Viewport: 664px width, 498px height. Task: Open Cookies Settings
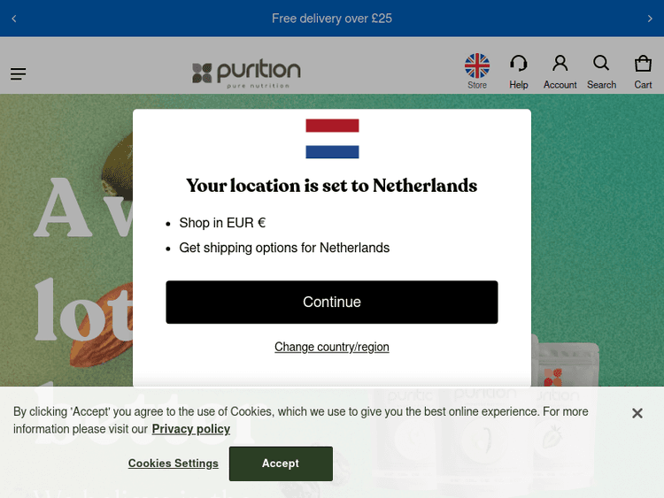click(173, 464)
